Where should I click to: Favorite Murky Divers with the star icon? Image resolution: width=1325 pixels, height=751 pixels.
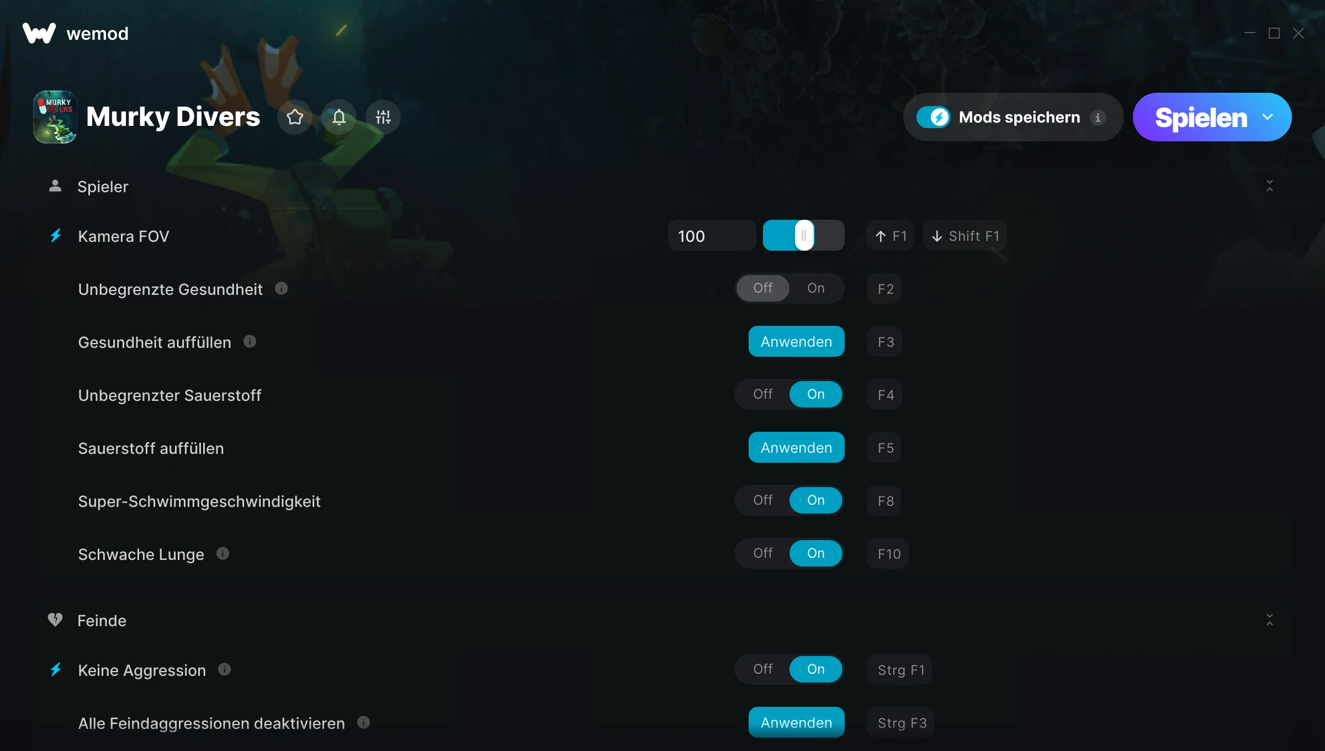(x=295, y=117)
